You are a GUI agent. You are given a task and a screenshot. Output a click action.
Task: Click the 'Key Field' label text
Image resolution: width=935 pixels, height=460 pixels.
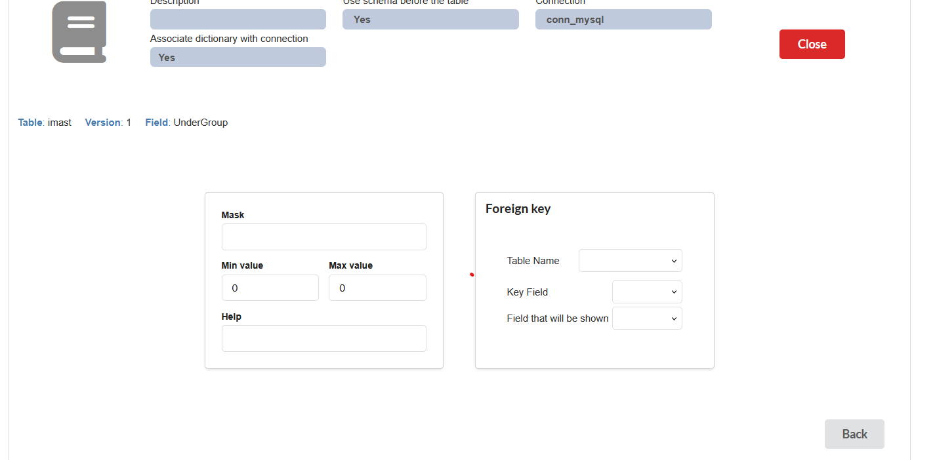(x=527, y=292)
